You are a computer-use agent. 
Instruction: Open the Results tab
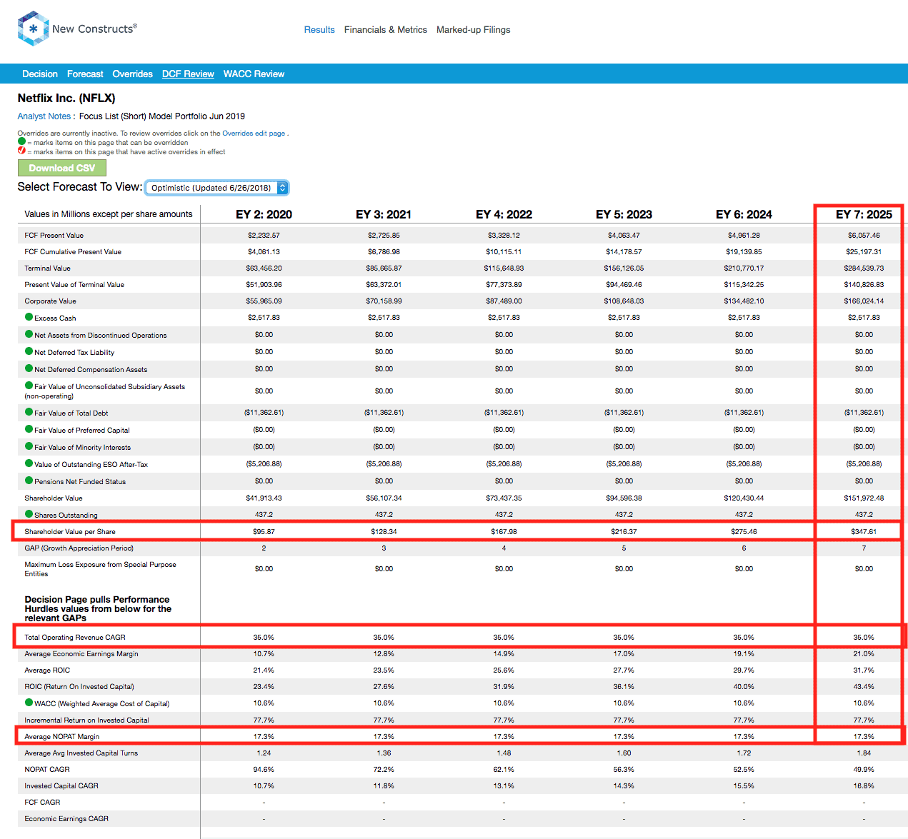(x=319, y=30)
